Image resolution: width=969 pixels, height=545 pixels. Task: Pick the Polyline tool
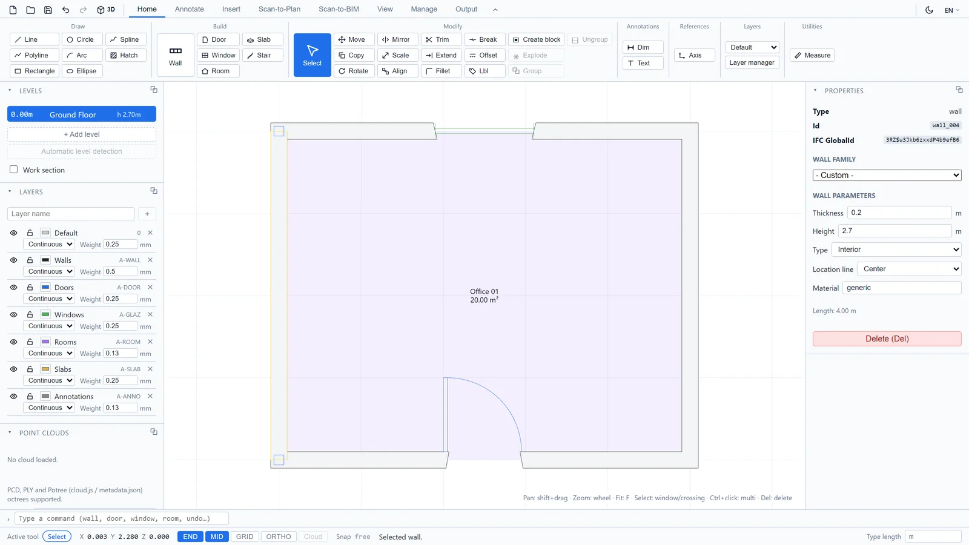(35, 55)
